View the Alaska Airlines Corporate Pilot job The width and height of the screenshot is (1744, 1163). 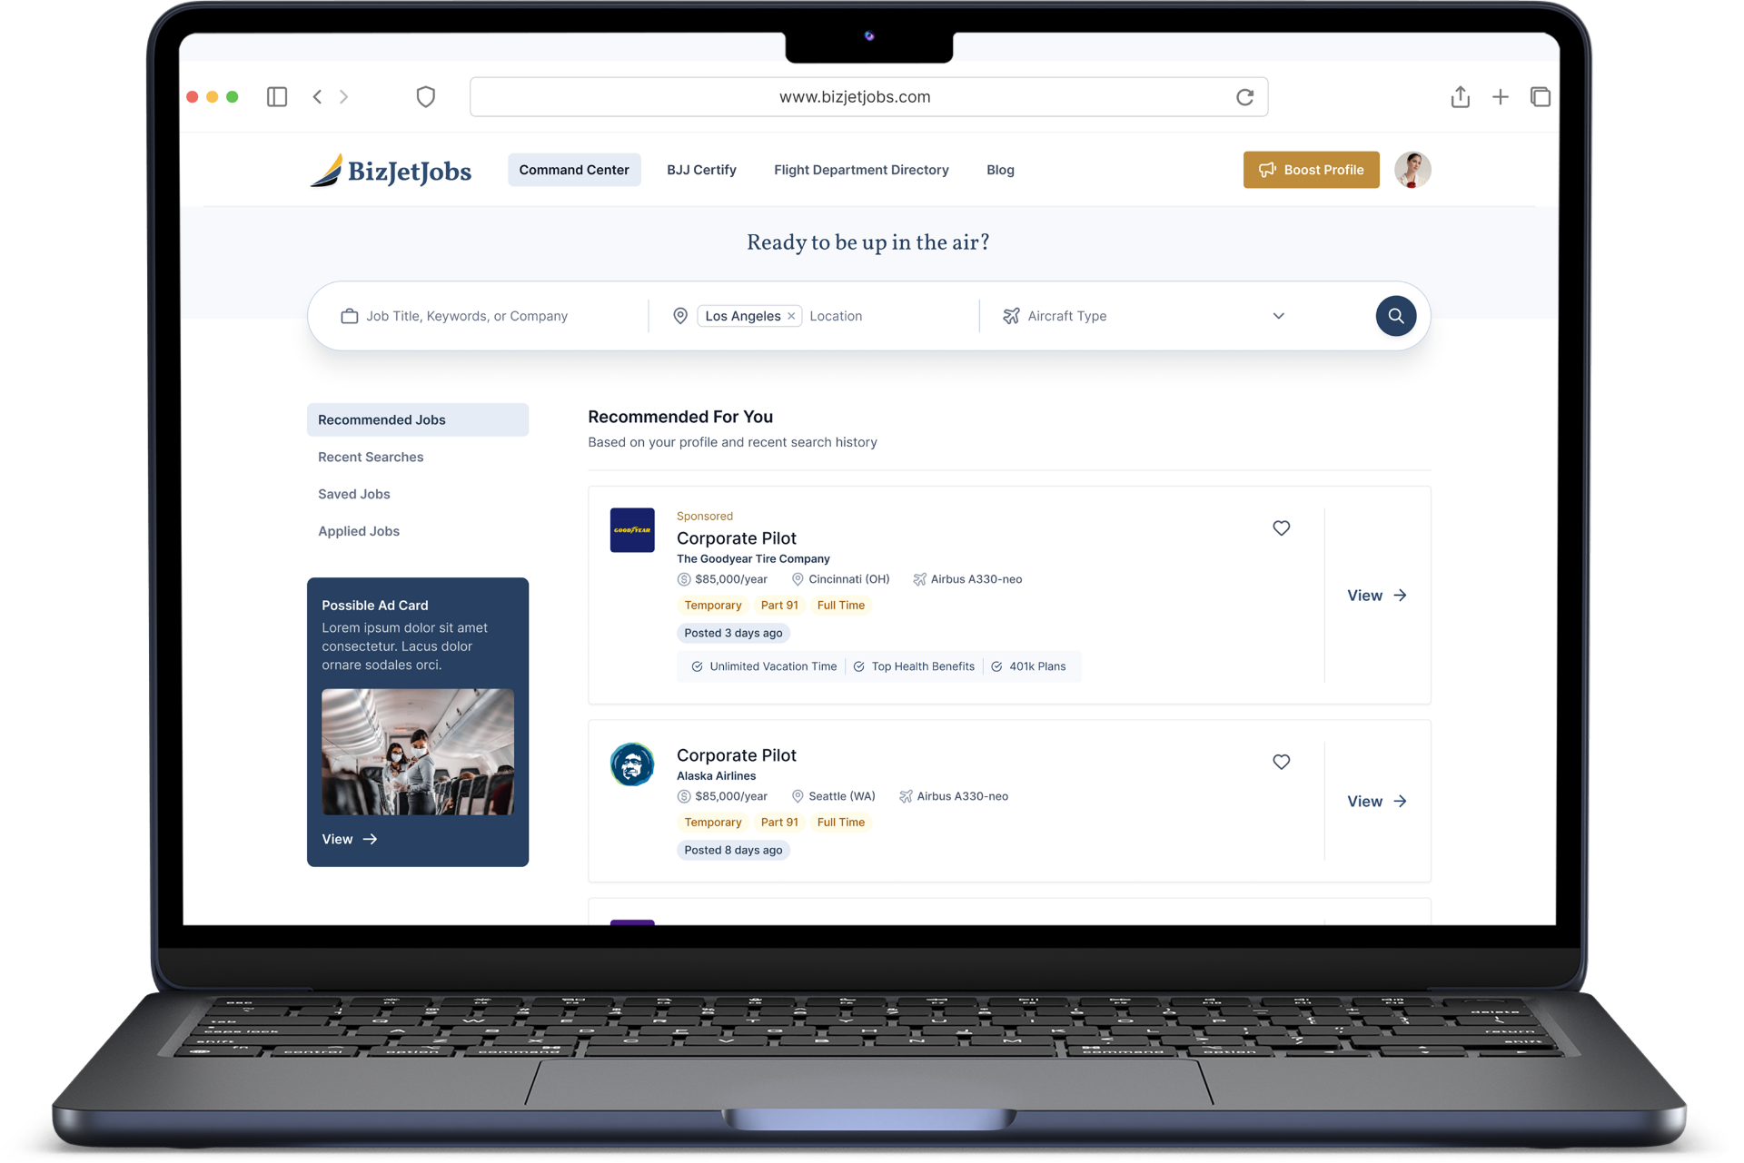click(1377, 802)
